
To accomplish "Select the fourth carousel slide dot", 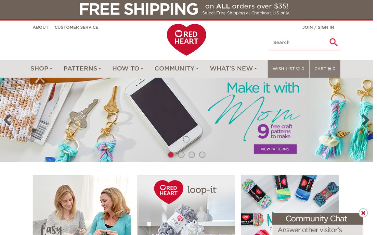I will (202, 155).
